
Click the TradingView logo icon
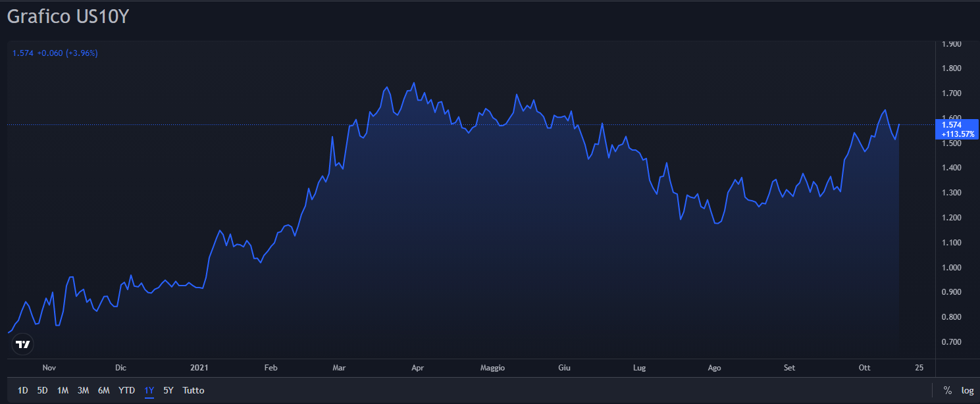pos(23,344)
